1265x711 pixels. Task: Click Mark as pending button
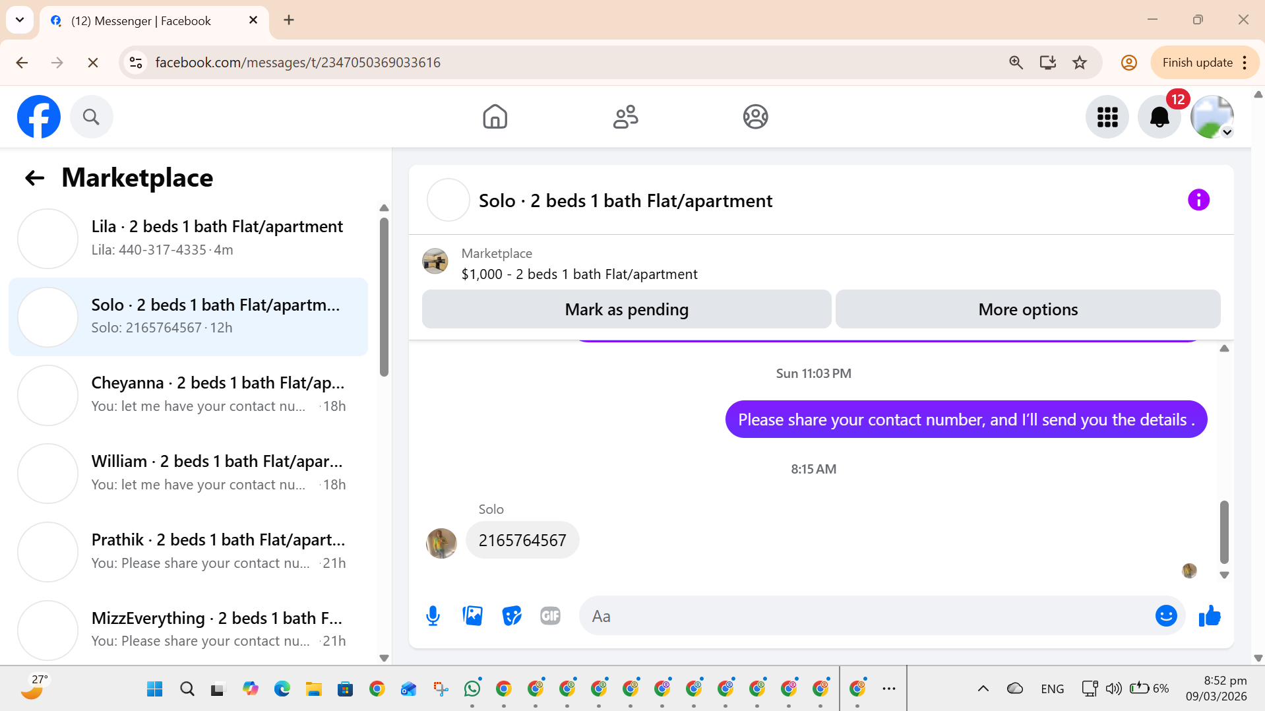click(x=627, y=309)
